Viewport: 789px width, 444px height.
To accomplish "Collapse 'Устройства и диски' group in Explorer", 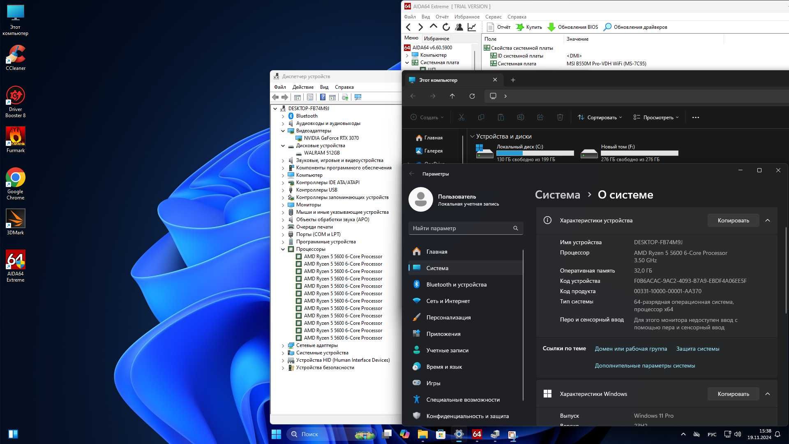I will point(472,136).
